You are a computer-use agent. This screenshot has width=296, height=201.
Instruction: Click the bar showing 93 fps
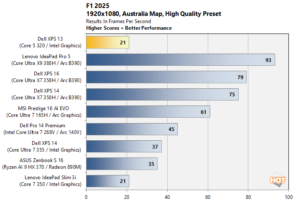pos(181,60)
